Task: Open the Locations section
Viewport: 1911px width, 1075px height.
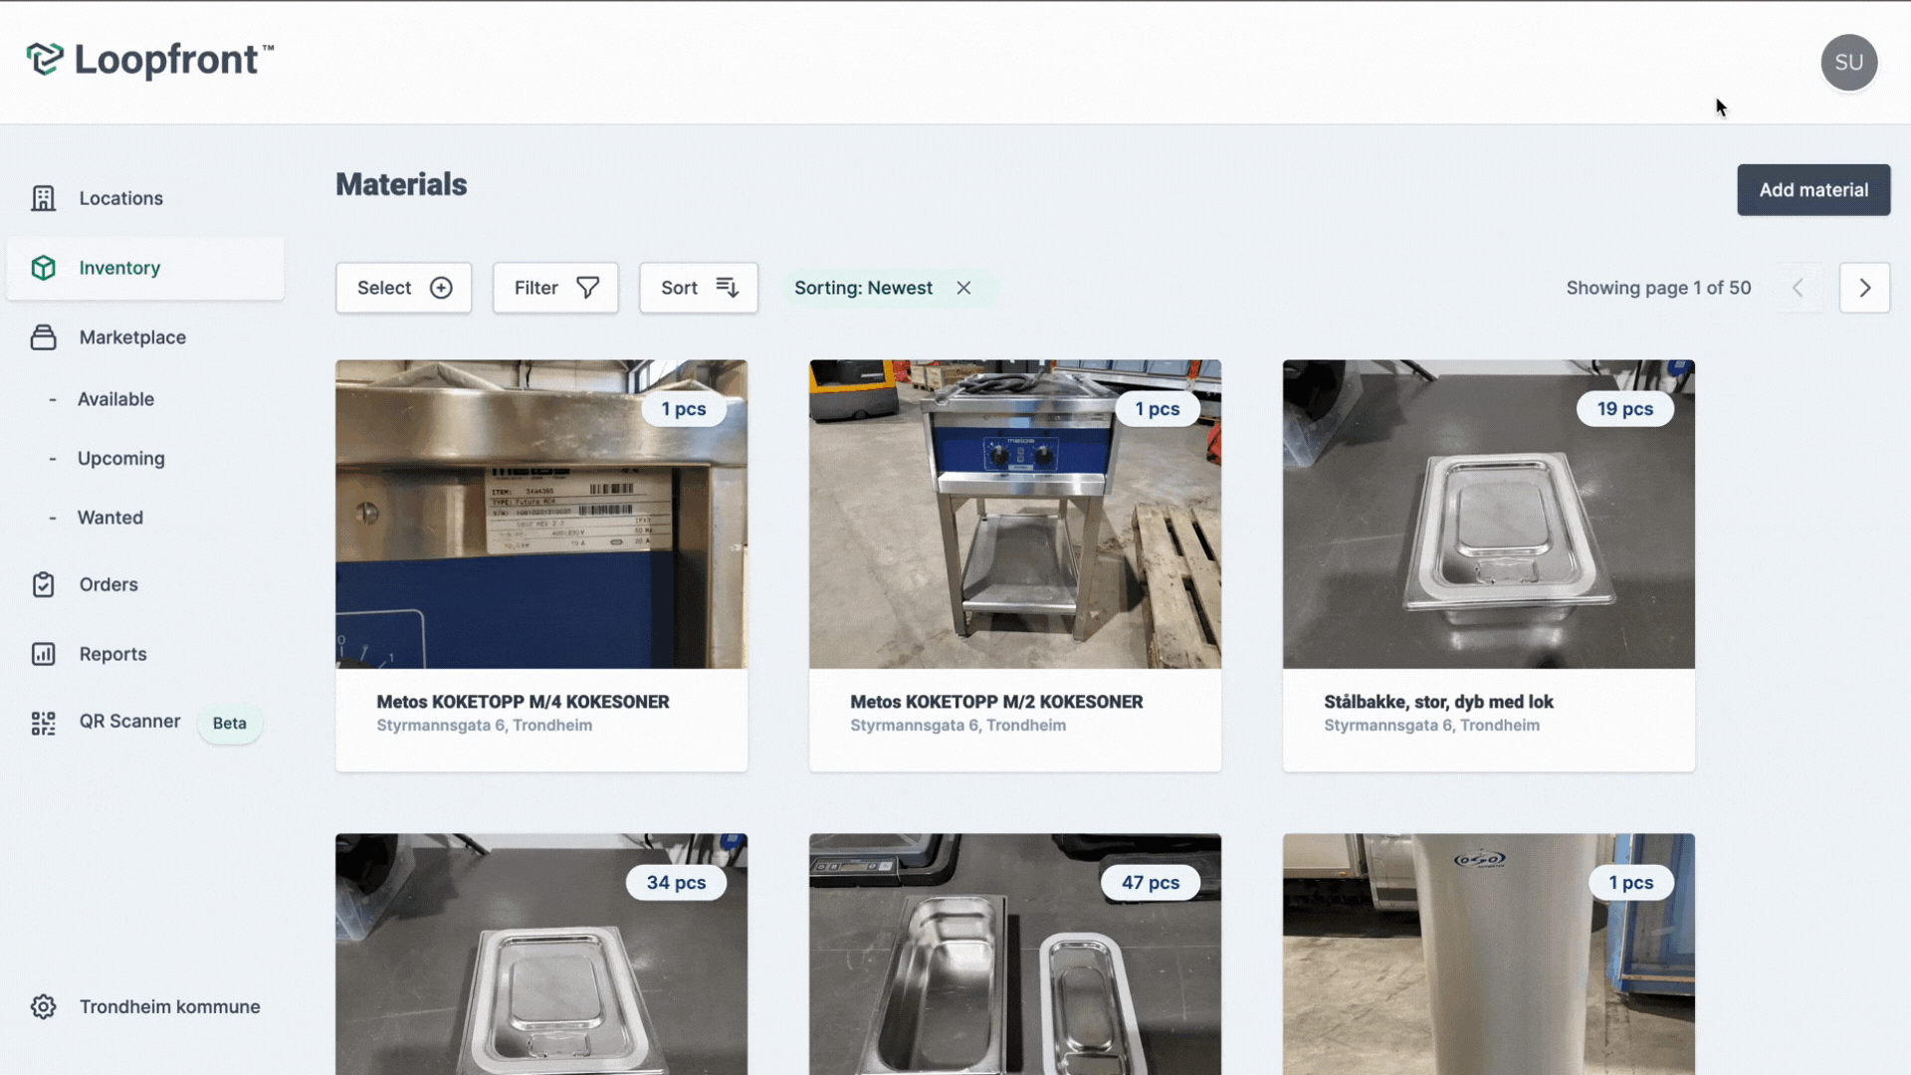Action: (120, 197)
